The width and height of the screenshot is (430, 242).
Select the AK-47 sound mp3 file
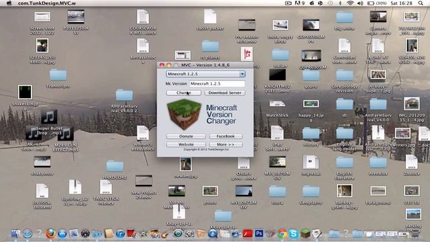pyautogui.click(x=34, y=138)
